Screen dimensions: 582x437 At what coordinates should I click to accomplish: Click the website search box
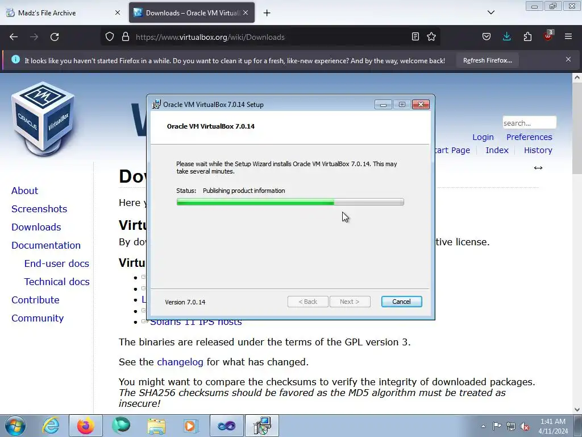529,123
